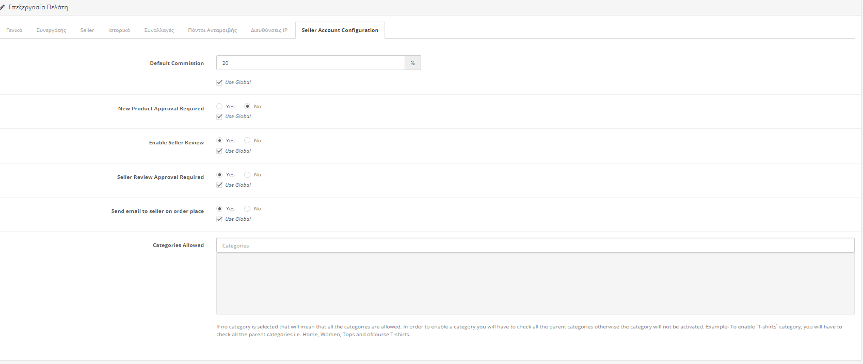Viewport: 863px width, 364px height.
Task: Select No for Seller Review Approval Required
Action: pyautogui.click(x=247, y=175)
